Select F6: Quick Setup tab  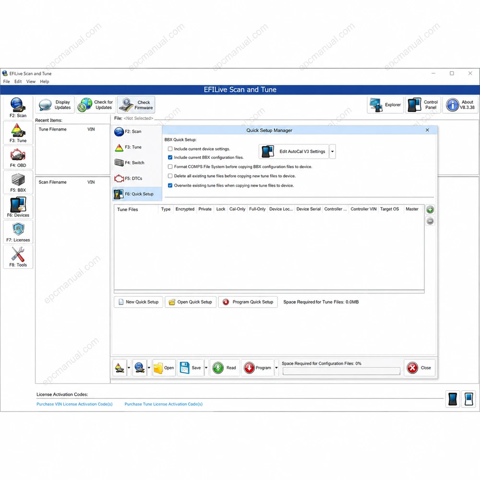point(137,194)
